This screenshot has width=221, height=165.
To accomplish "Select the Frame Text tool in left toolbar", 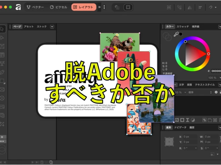I will (x=2, y=46).
